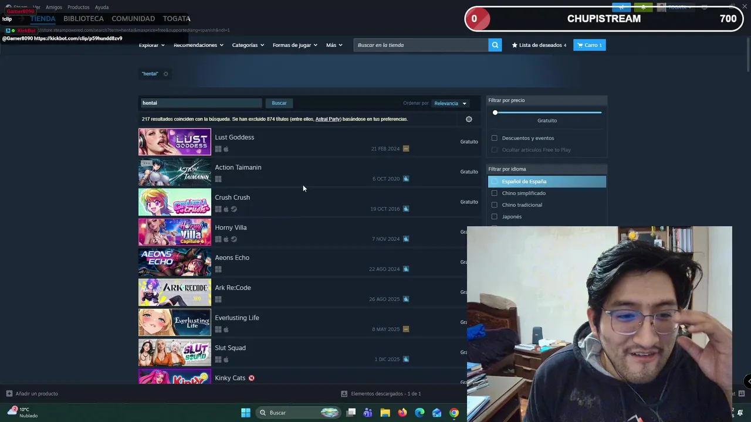Launch Firefox from taskbar
The image size is (751, 422).
pyautogui.click(x=402, y=413)
